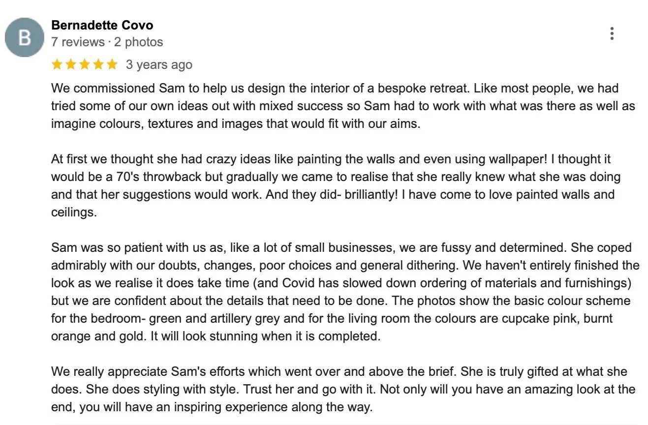
Task: Click the paragraph starting 'Sam was so patient'
Action: 345,292
